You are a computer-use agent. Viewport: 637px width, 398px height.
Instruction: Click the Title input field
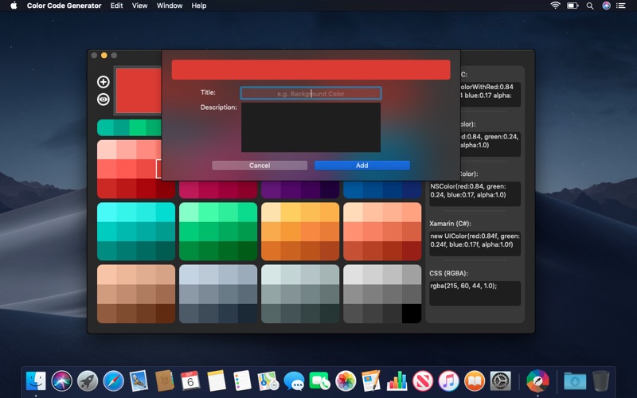click(311, 93)
